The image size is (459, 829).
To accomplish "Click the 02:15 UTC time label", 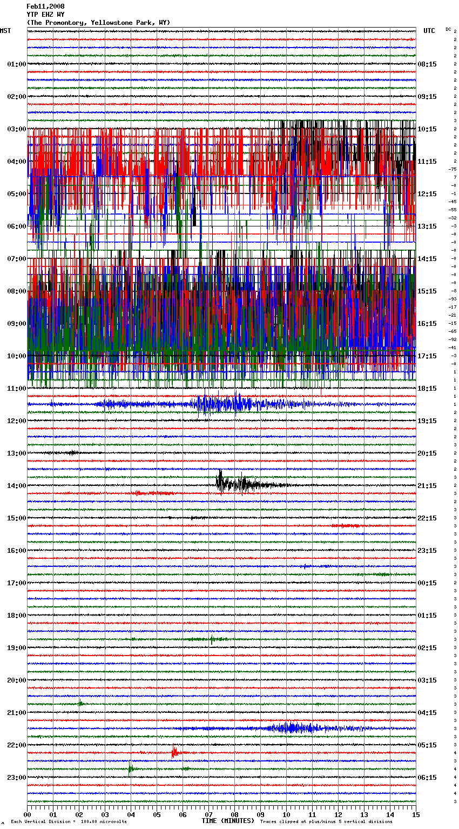I will tap(427, 648).
